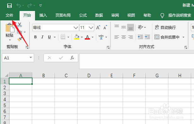Expand the Underline style arrow
This screenshot has width=194, height=124.
(x=55, y=37)
